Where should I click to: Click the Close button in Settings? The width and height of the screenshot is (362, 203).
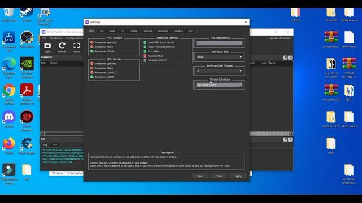[x=219, y=176]
